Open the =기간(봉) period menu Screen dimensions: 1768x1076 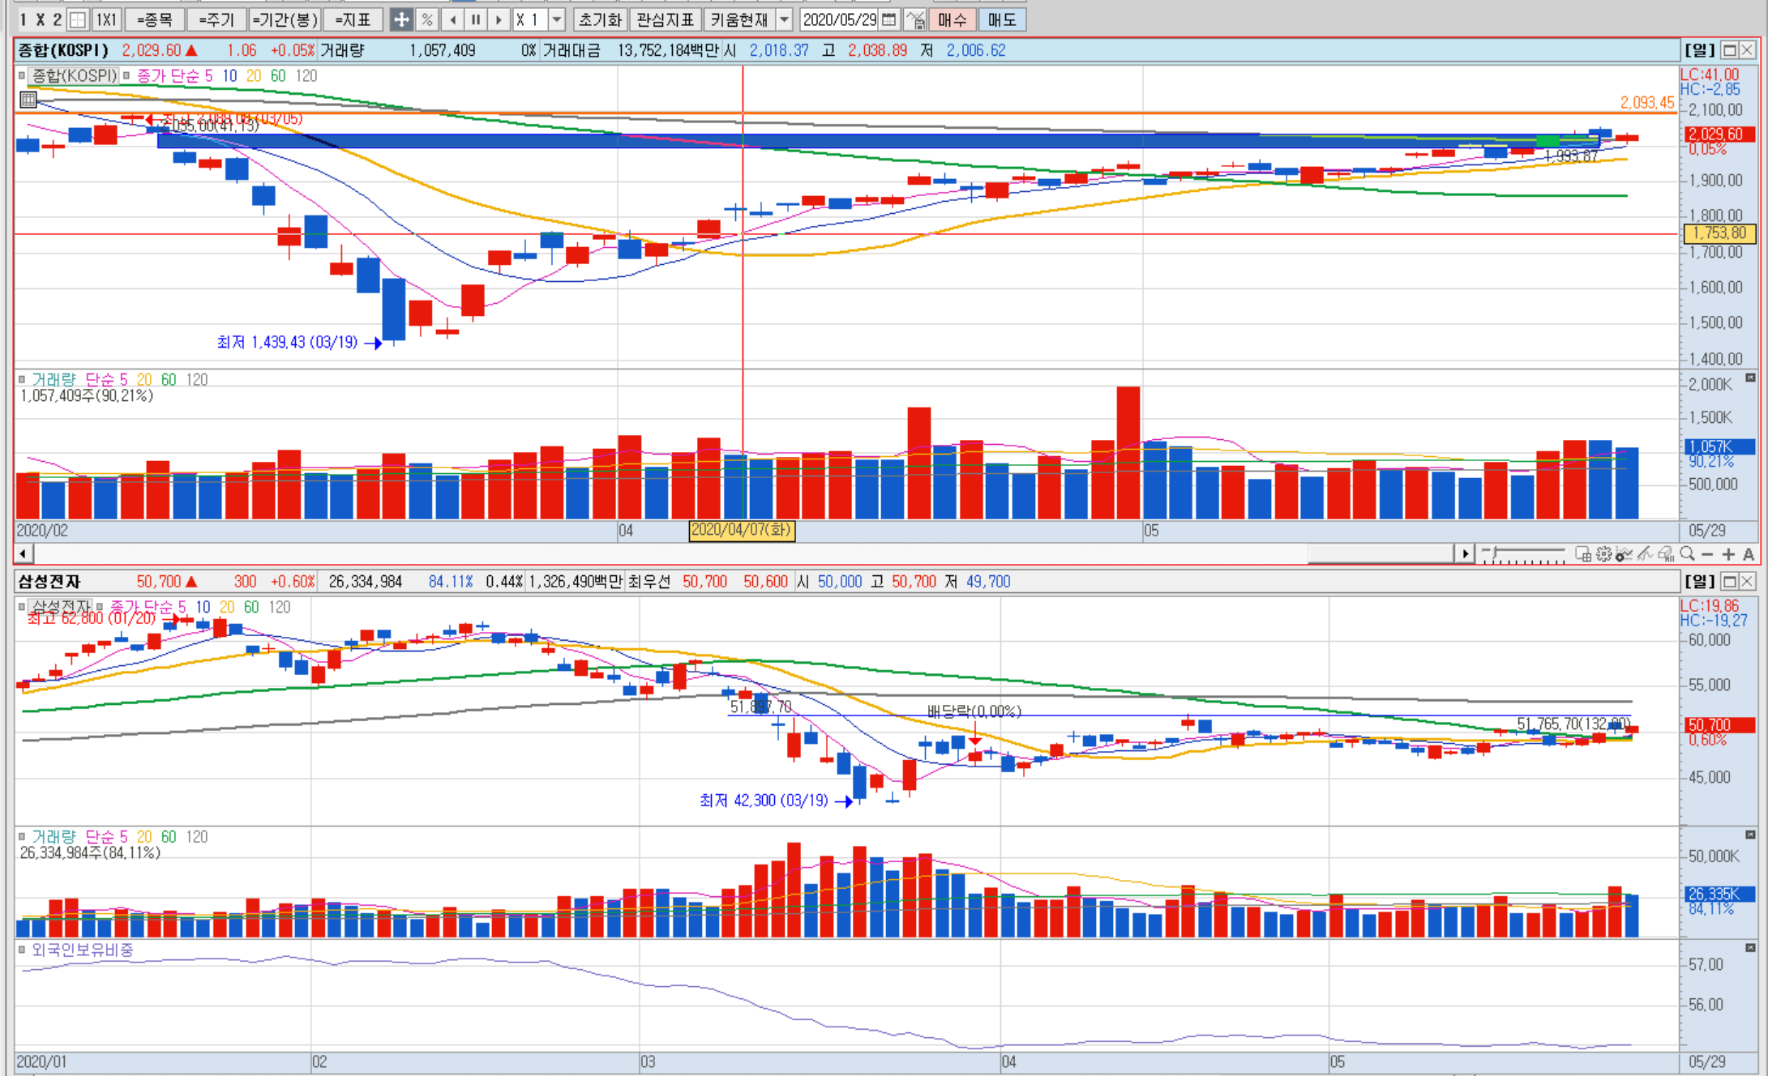tap(284, 19)
